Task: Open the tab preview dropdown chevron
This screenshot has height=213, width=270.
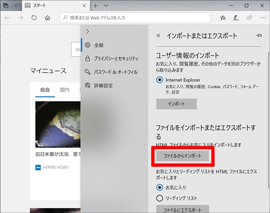Action: click(106, 6)
